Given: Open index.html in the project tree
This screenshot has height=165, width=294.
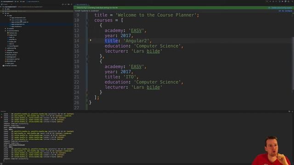Looking at the screenshot, I should [x=12, y=35].
